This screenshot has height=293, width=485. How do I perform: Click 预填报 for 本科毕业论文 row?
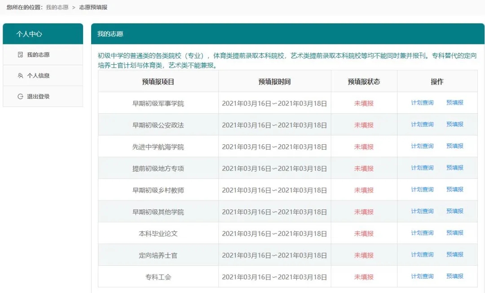tap(454, 233)
